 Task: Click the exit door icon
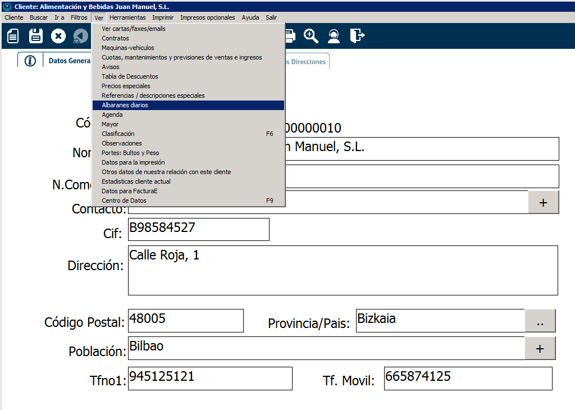(357, 37)
